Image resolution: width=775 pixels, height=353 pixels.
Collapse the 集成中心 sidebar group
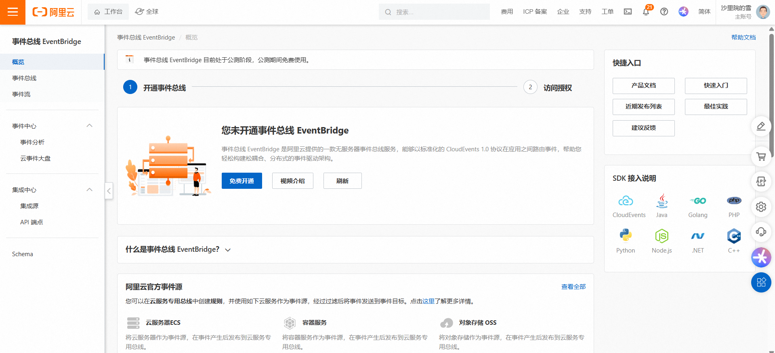pos(90,190)
